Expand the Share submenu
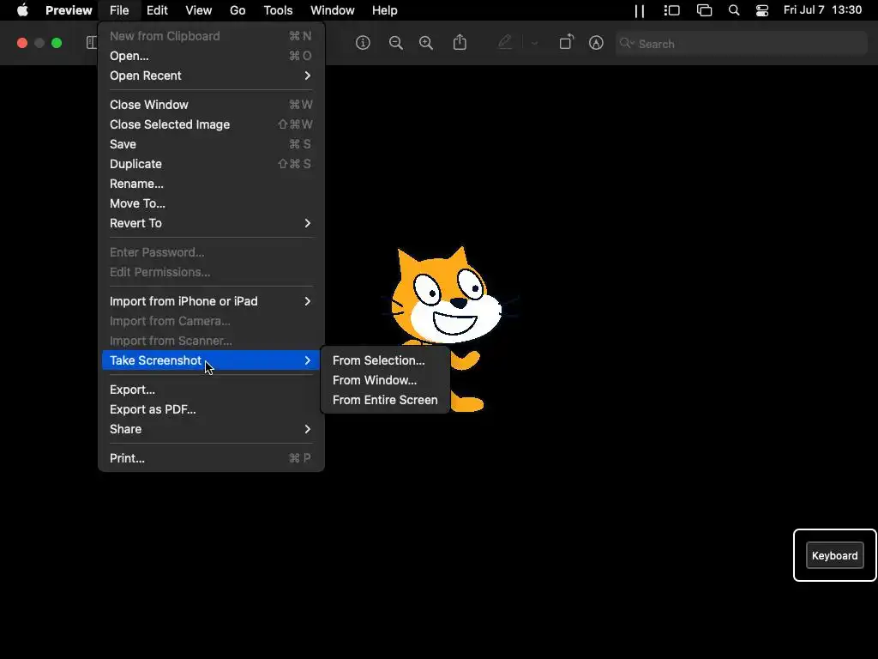 (x=211, y=429)
